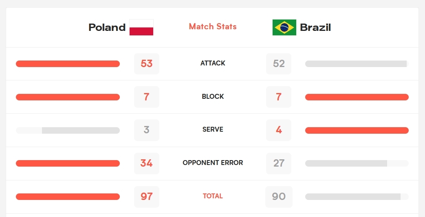Click Poland's gray serve progress bar
Screen dimensions: 425x217
pyautogui.click(x=80, y=130)
